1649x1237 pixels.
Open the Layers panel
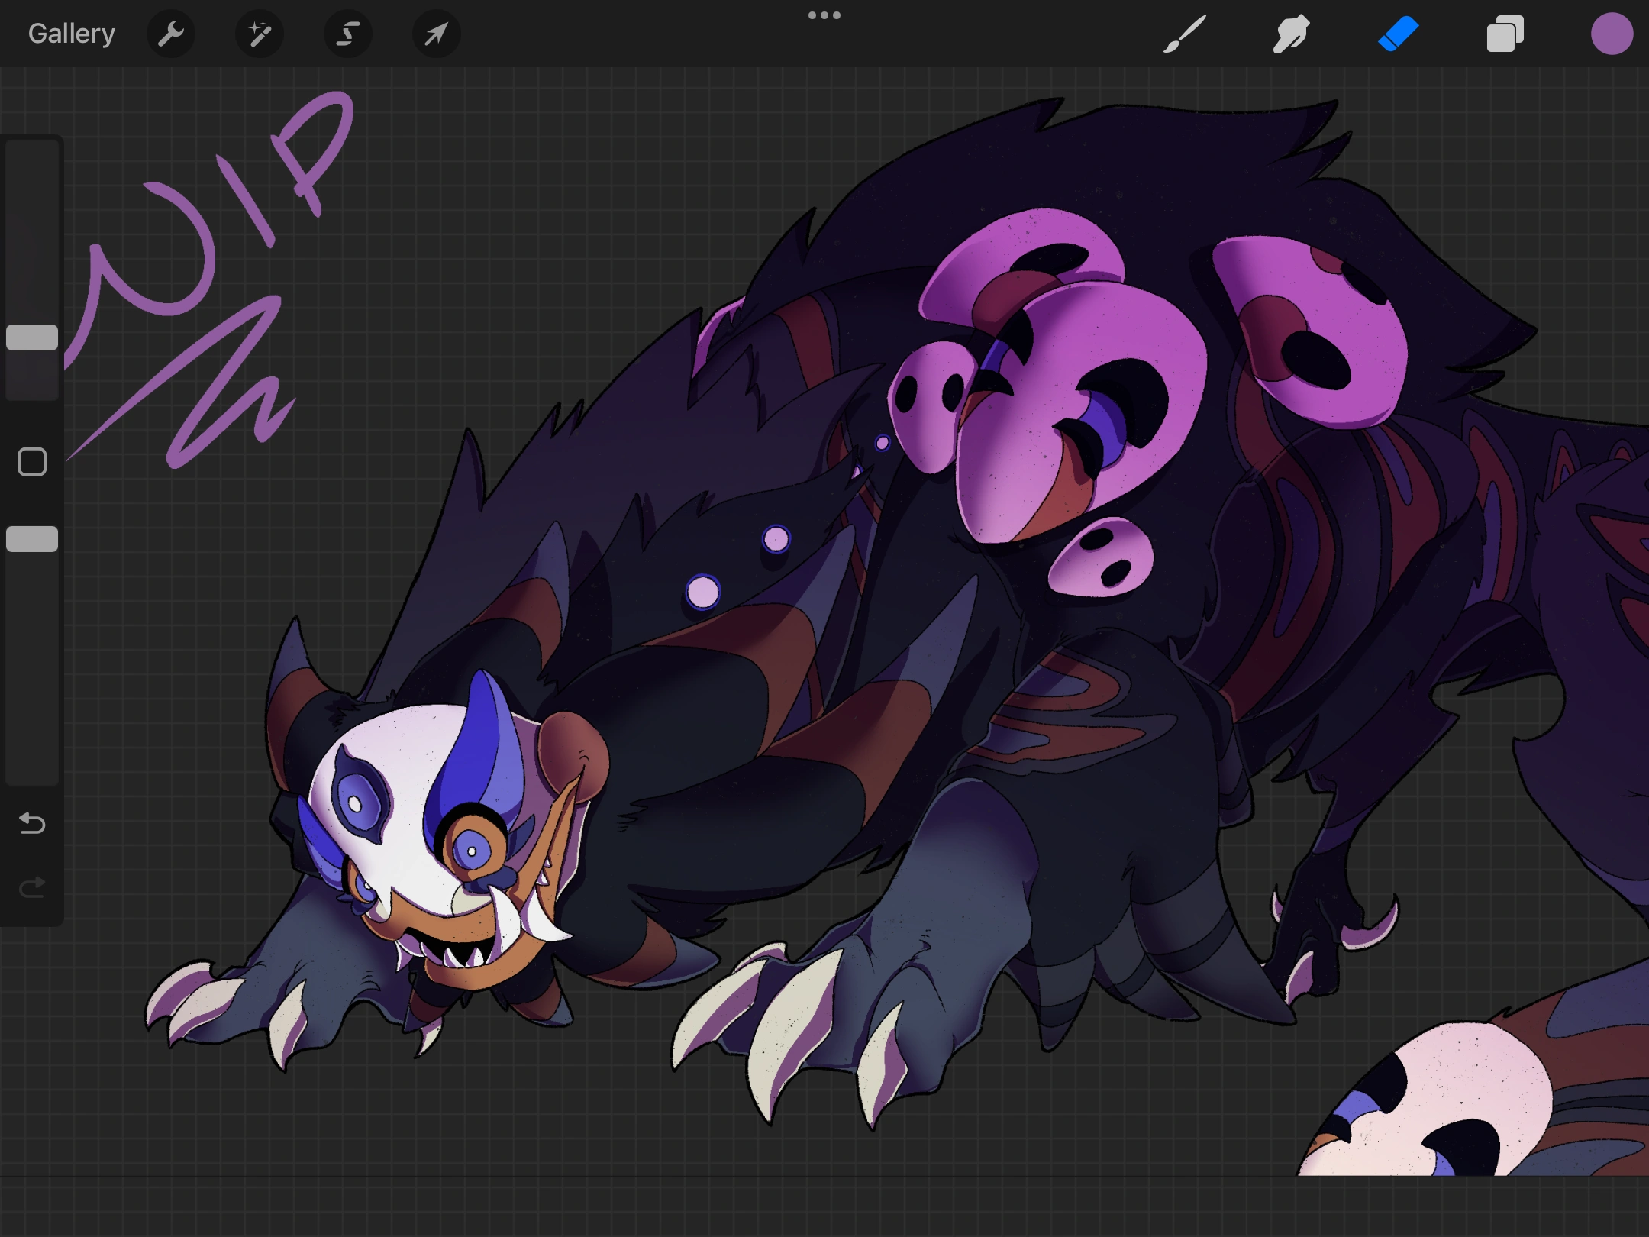(1505, 34)
